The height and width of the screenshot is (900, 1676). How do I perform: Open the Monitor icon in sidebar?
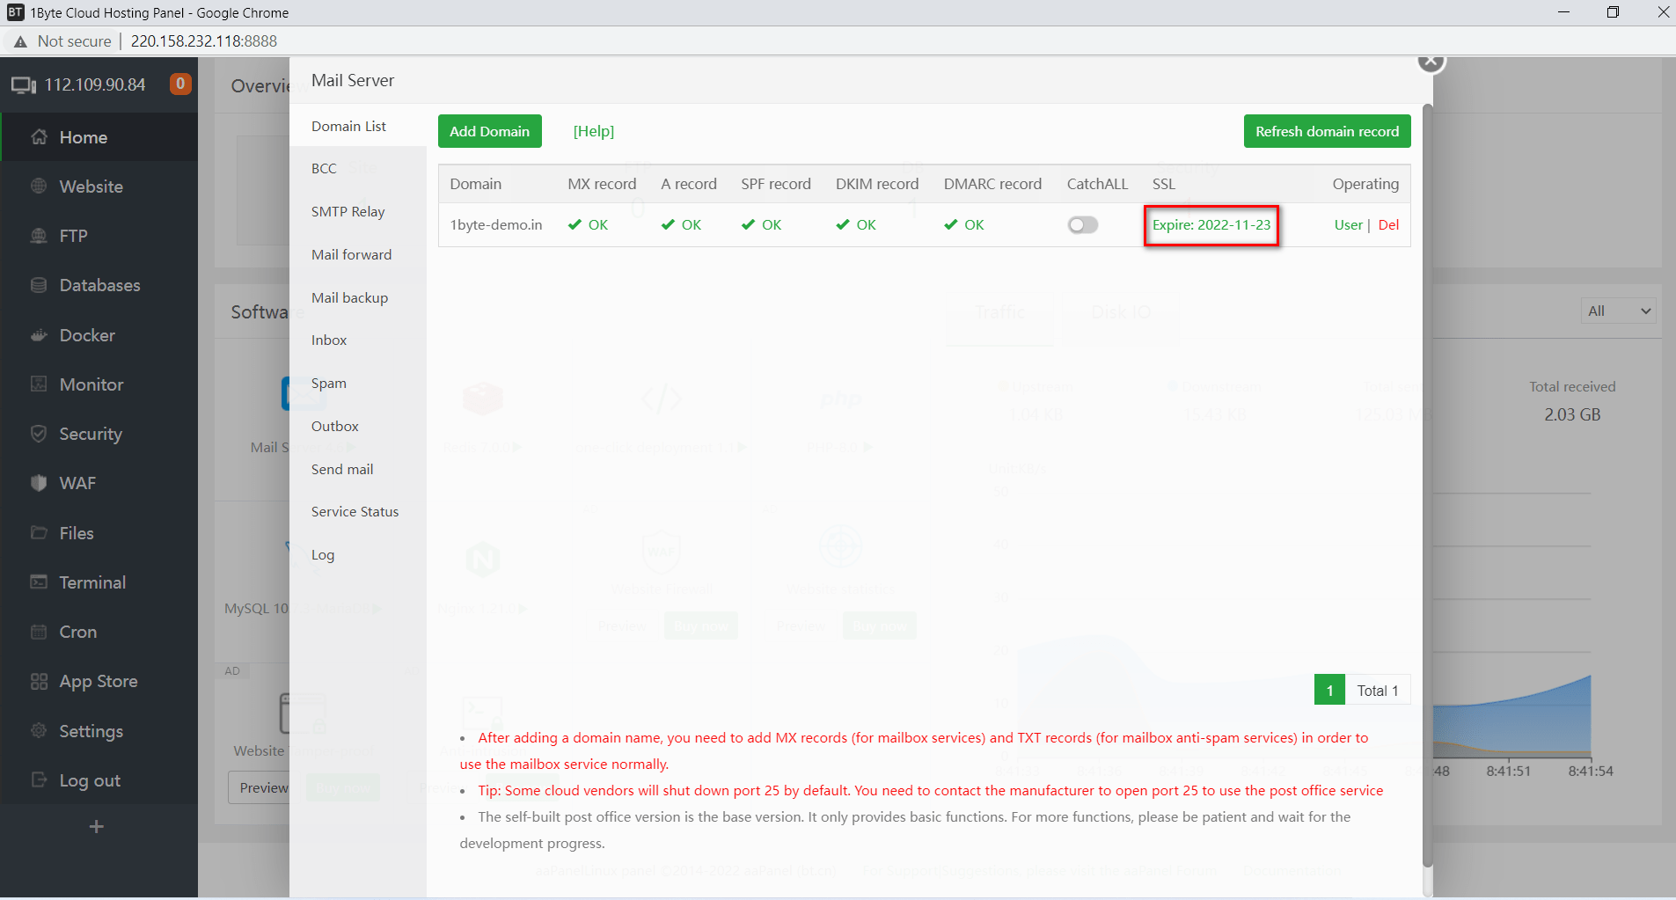[39, 384]
